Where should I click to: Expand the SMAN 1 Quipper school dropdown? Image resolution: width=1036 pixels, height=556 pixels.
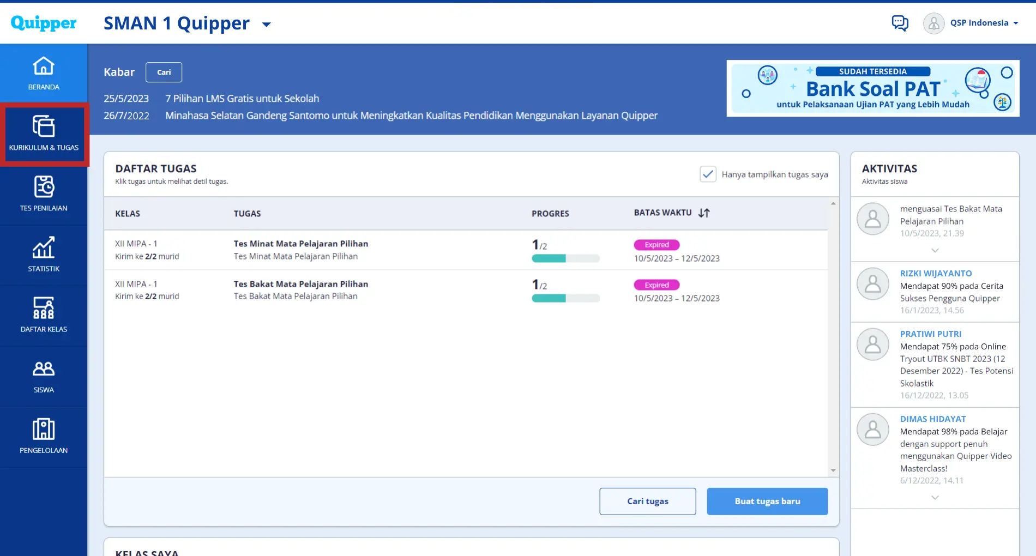(x=266, y=25)
